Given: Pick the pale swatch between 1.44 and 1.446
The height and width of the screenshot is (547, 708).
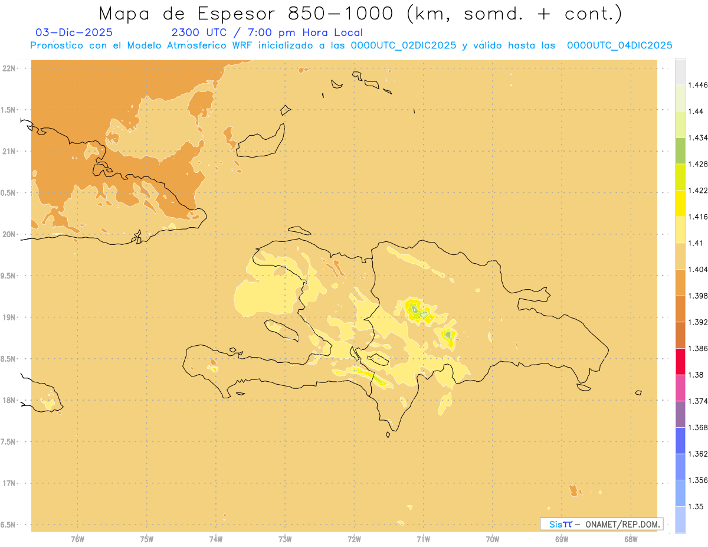Looking at the screenshot, I should [x=680, y=98].
